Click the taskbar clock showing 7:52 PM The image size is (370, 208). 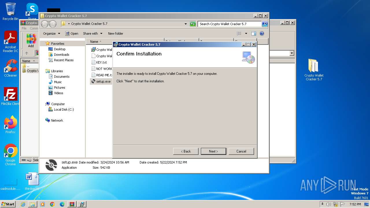[x=355, y=204]
